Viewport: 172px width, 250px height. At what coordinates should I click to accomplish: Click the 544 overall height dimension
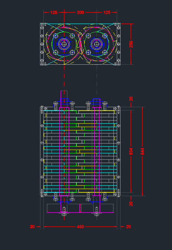142,151
